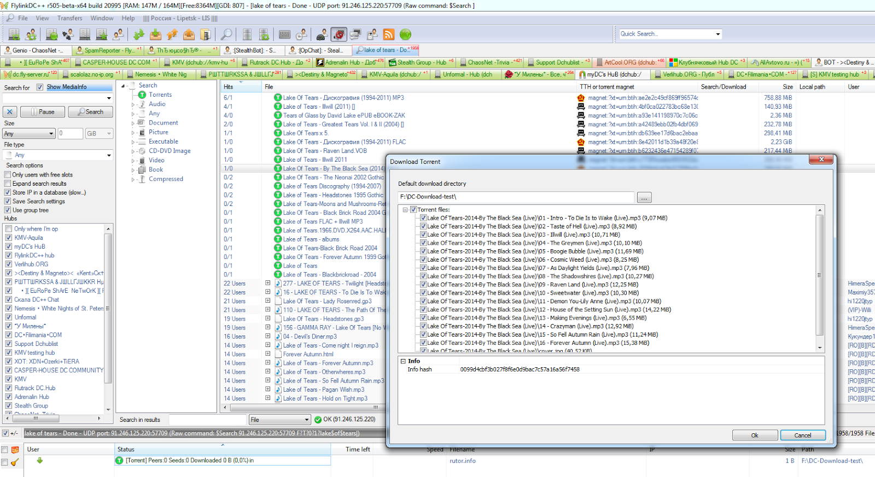Toggle Show MediaInfo checkbox
The image size is (875, 477).
(39, 87)
